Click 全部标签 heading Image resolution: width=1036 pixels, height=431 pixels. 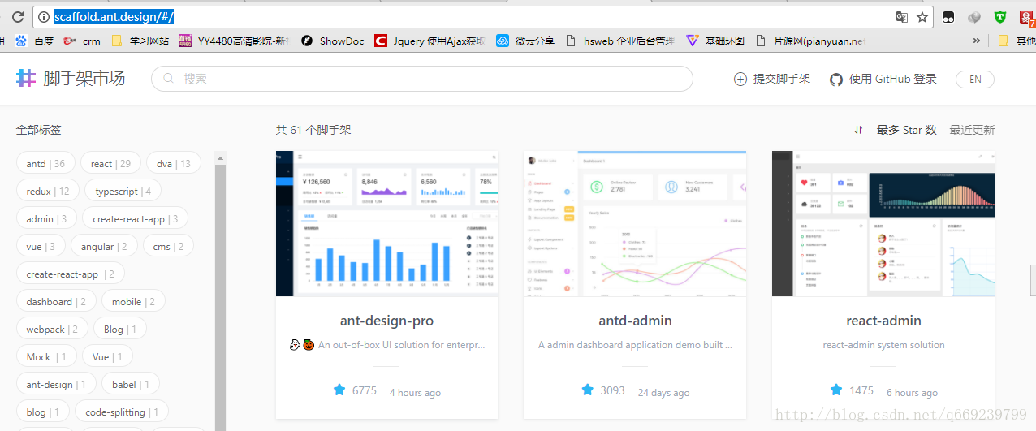[39, 130]
